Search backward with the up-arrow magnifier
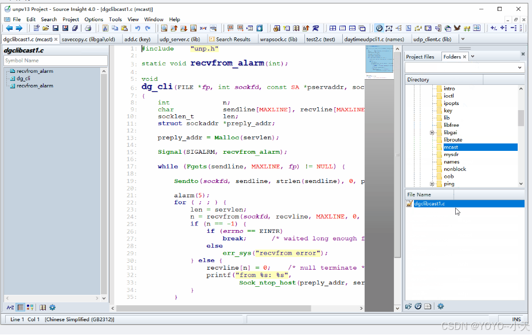The width and height of the screenshot is (532, 335). 174,28
